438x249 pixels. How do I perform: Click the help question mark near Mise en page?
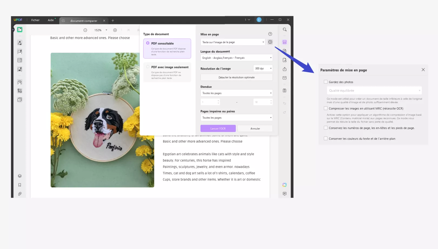270,34
